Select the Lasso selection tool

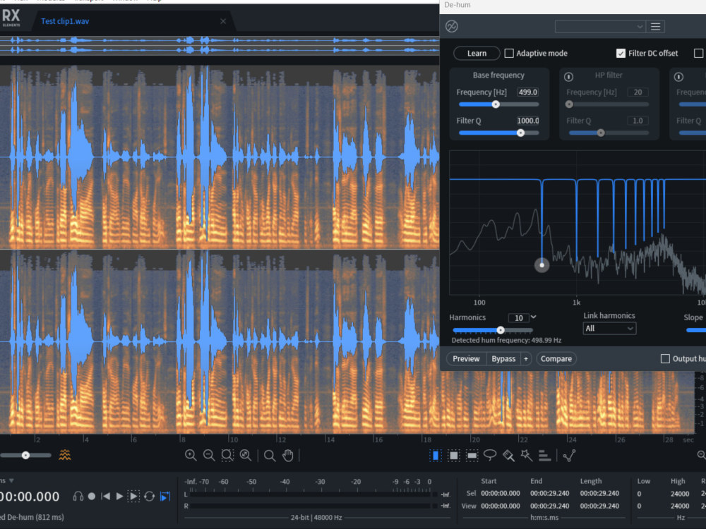490,455
